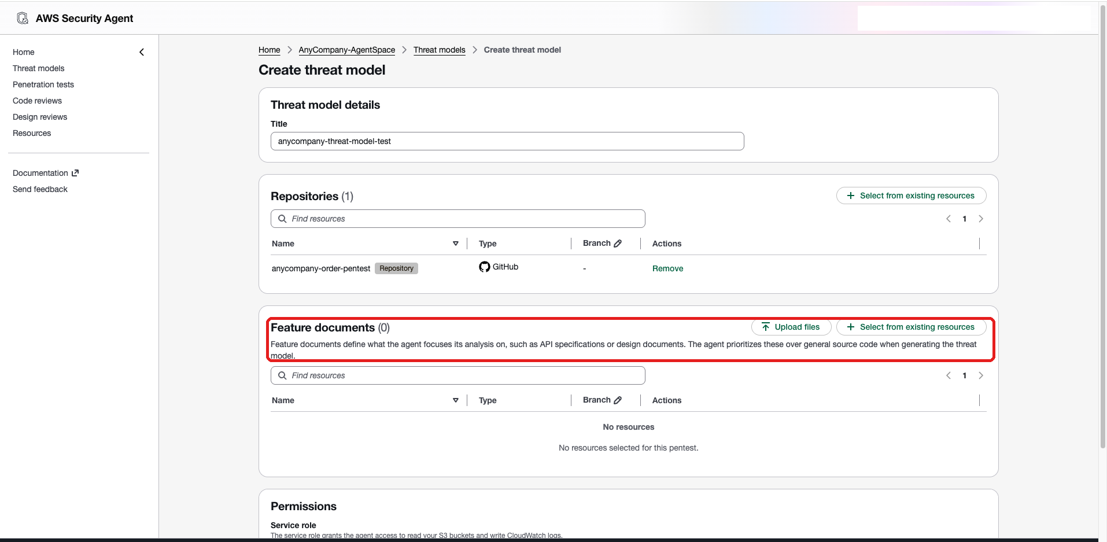Click the Actions column header in Feature documents

(x=667, y=400)
